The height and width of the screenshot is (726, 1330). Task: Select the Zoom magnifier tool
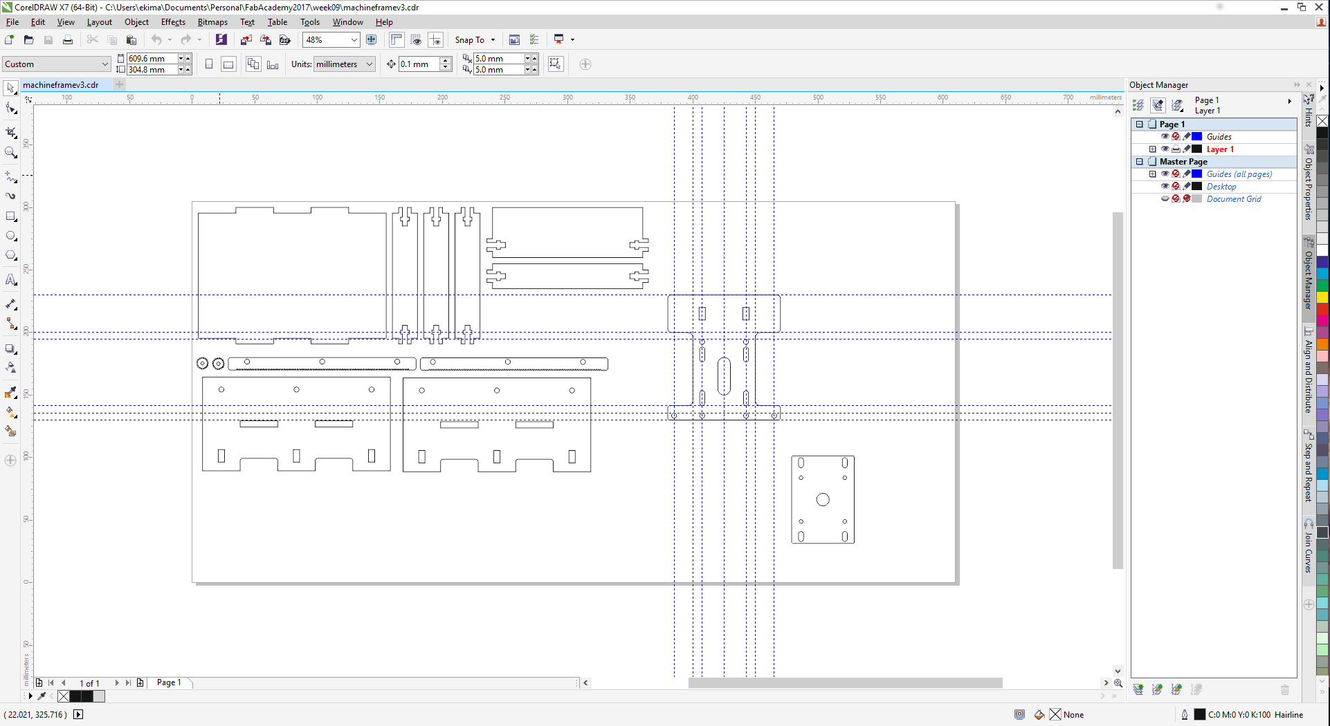point(10,152)
